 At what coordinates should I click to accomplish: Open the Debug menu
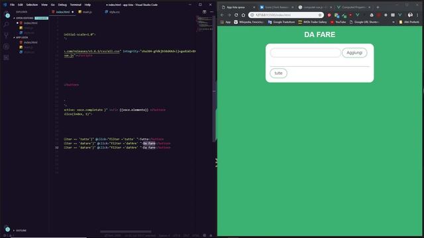[x=62, y=5]
